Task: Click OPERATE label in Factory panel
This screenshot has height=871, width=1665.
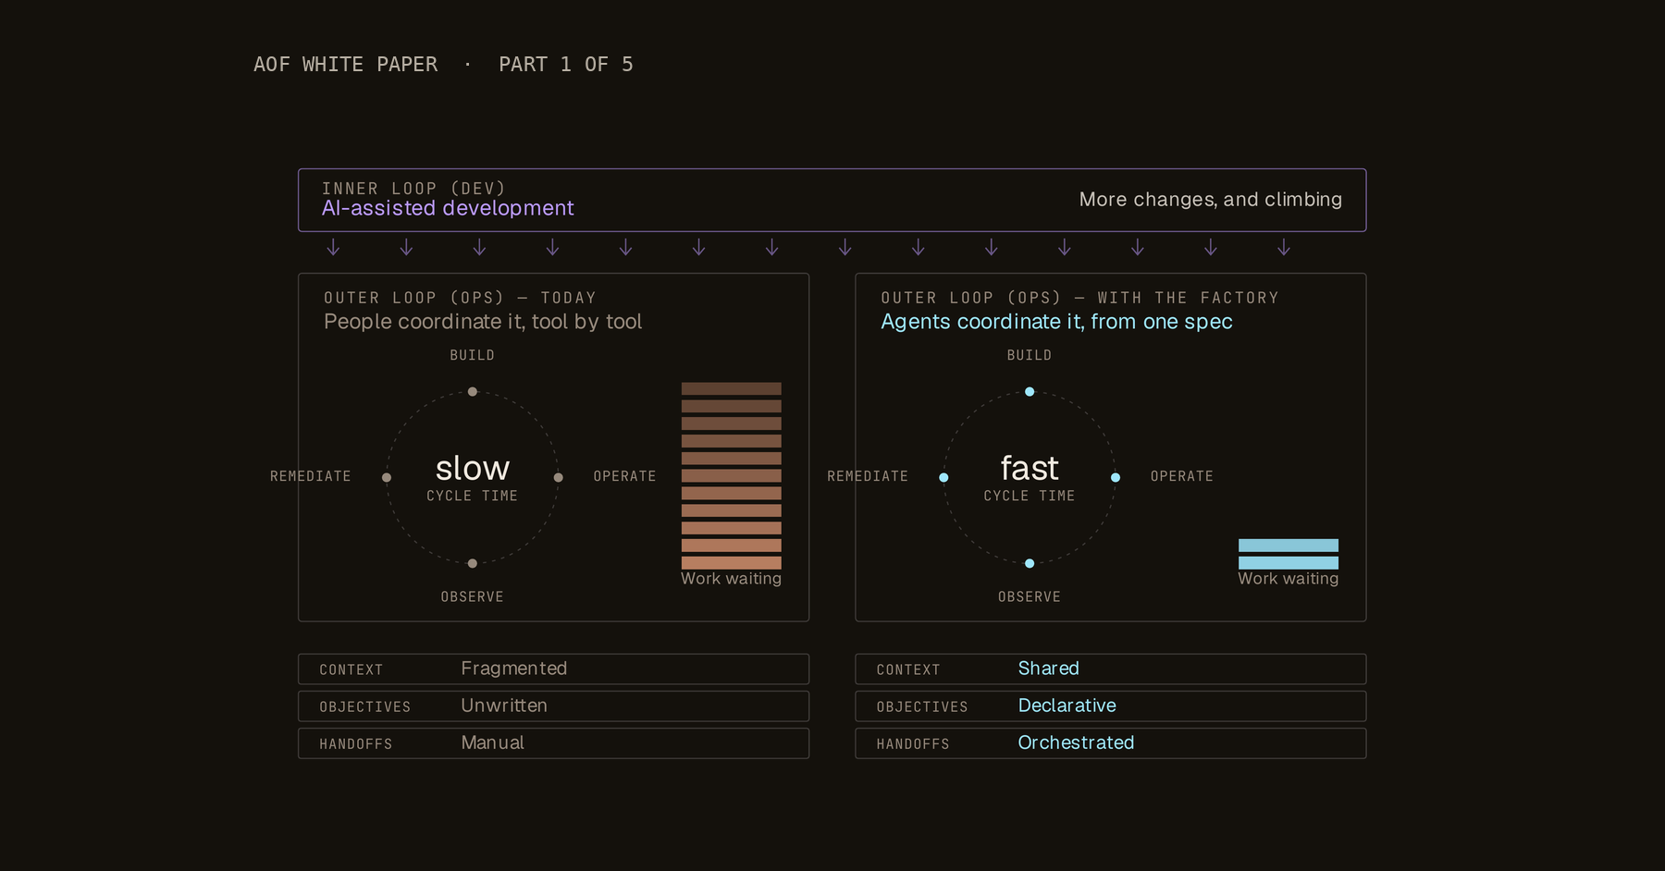Action: pyautogui.click(x=1182, y=476)
